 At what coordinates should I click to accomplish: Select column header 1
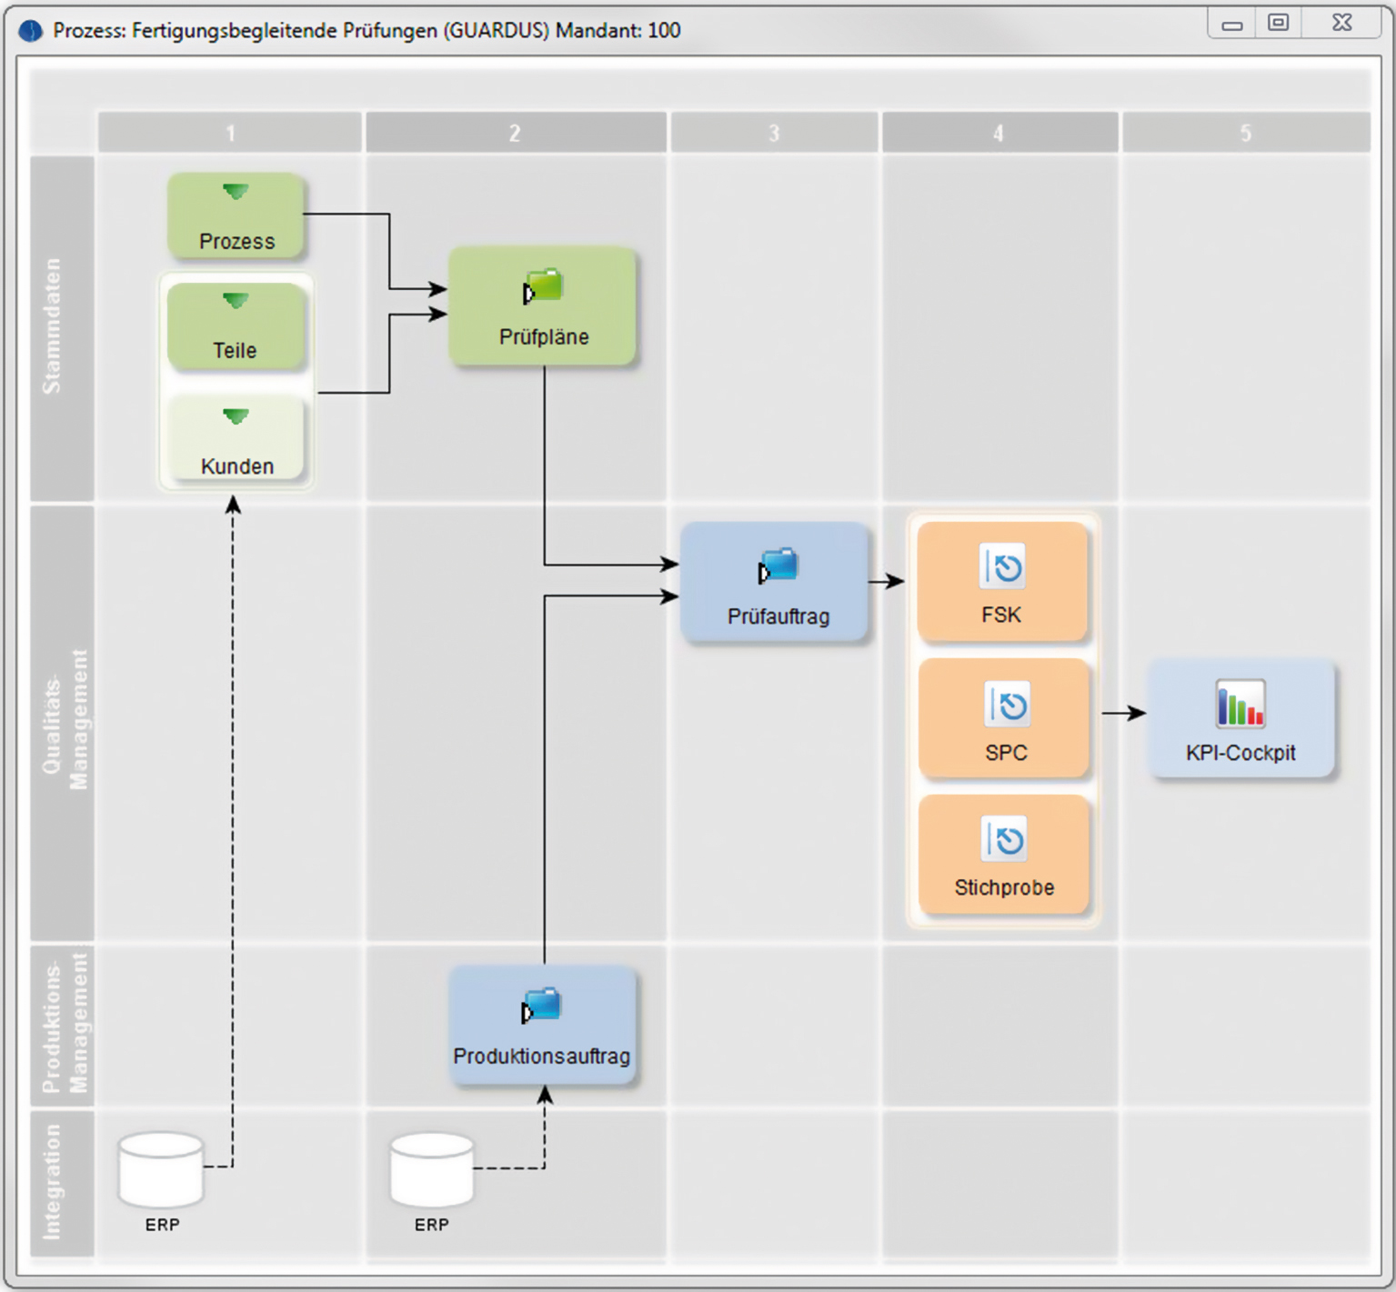pyautogui.click(x=230, y=134)
